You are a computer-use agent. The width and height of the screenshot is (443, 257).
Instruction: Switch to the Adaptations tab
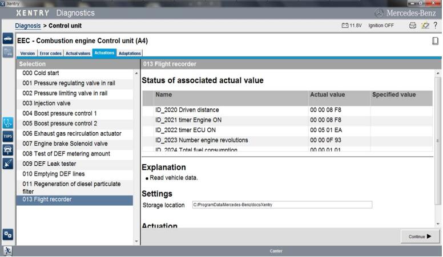[130, 54]
